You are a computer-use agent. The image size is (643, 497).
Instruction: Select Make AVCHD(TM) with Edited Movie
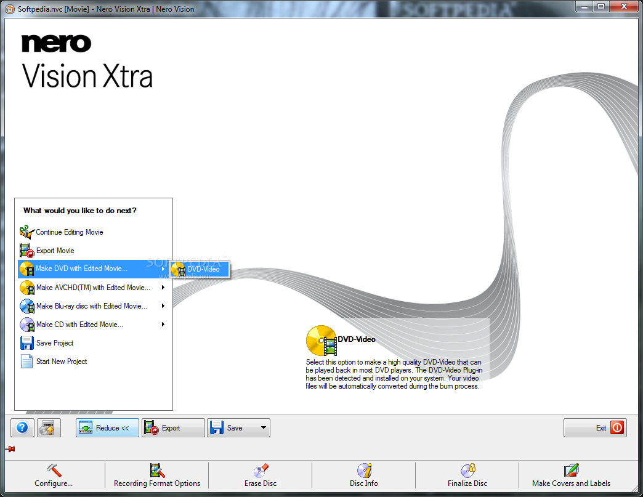coord(94,288)
